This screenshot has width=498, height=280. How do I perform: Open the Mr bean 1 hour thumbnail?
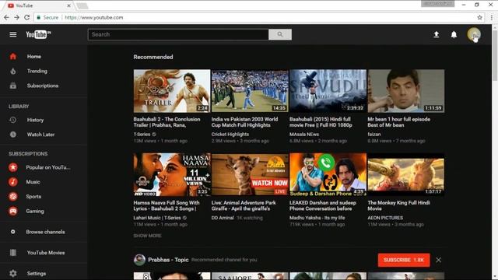[x=406, y=91]
